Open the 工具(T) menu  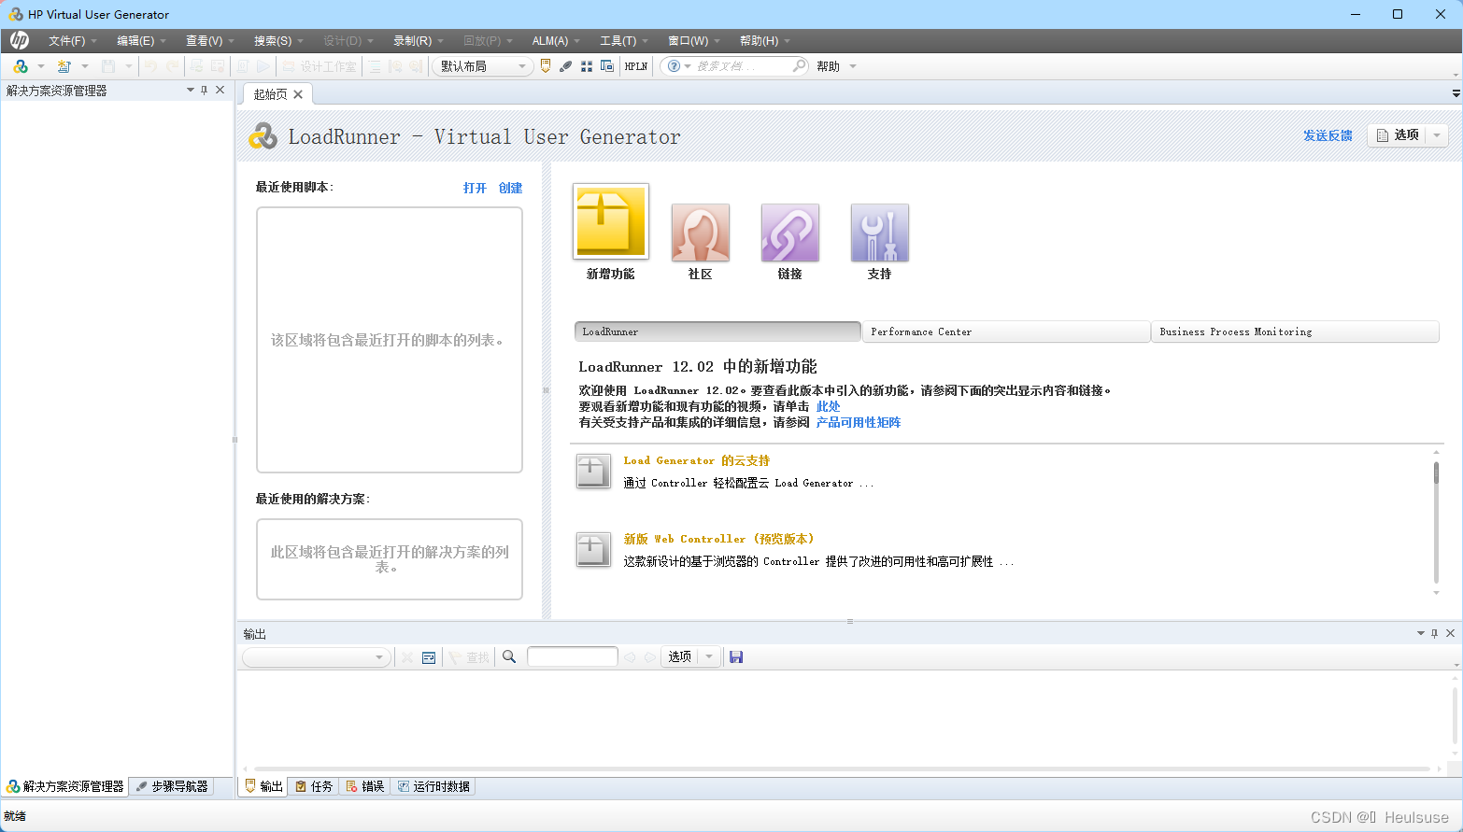[x=623, y=41]
